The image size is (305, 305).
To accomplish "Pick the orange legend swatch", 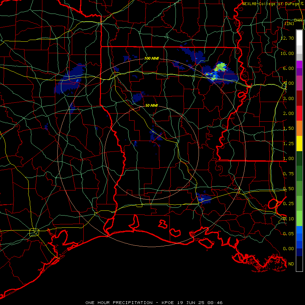I will tap(299, 128).
